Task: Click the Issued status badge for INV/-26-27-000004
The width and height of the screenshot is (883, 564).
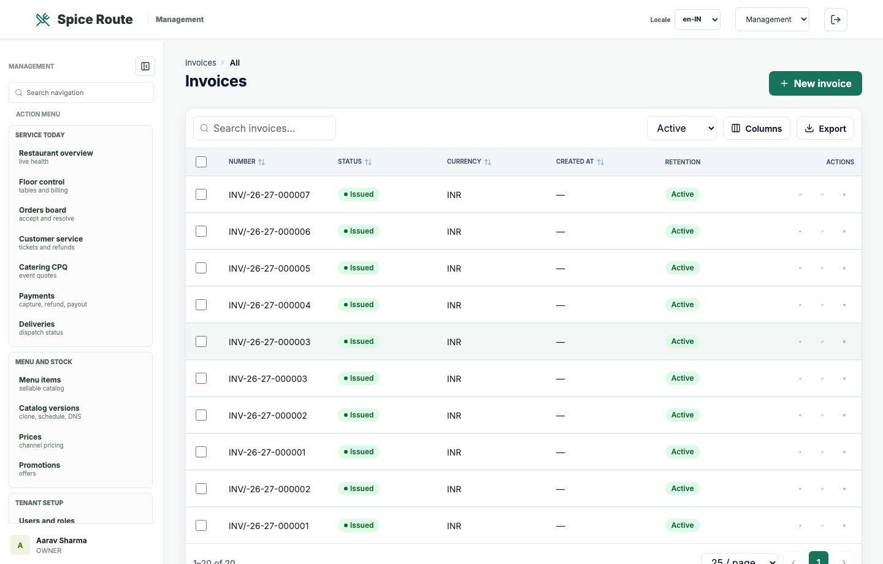Action: pos(359,305)
